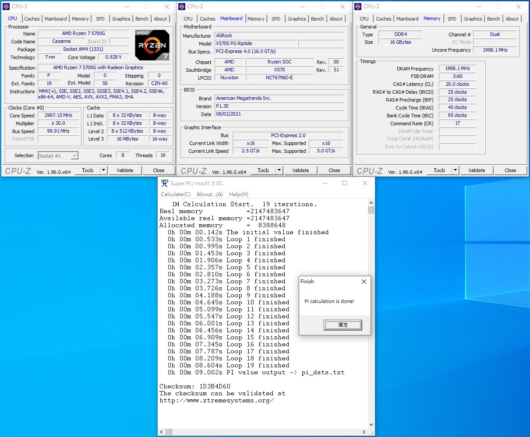This screenshot has height=437, width=530.
Task: Select the Caches tab in the Memory window
Action: pos(384,19)
